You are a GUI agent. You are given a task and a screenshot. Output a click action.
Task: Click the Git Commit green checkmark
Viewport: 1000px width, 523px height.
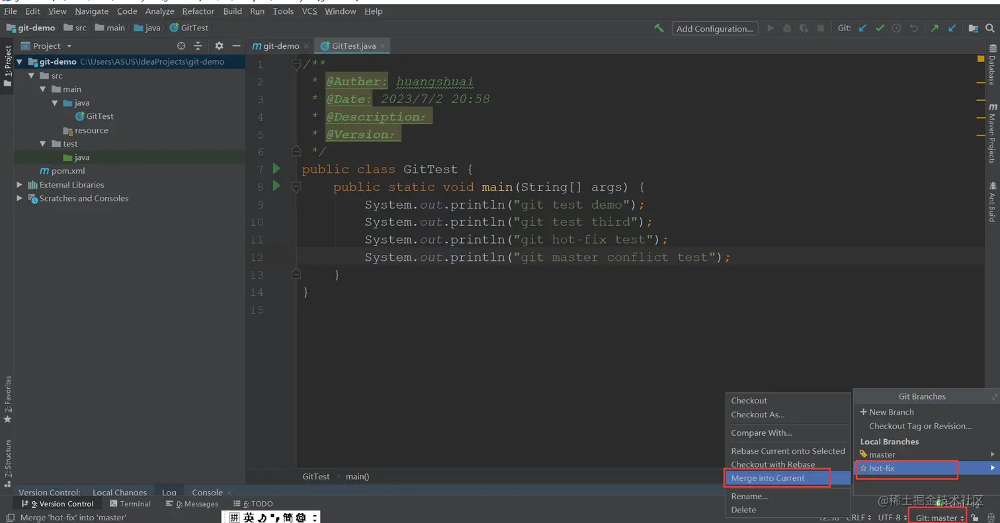click(880, 28)
